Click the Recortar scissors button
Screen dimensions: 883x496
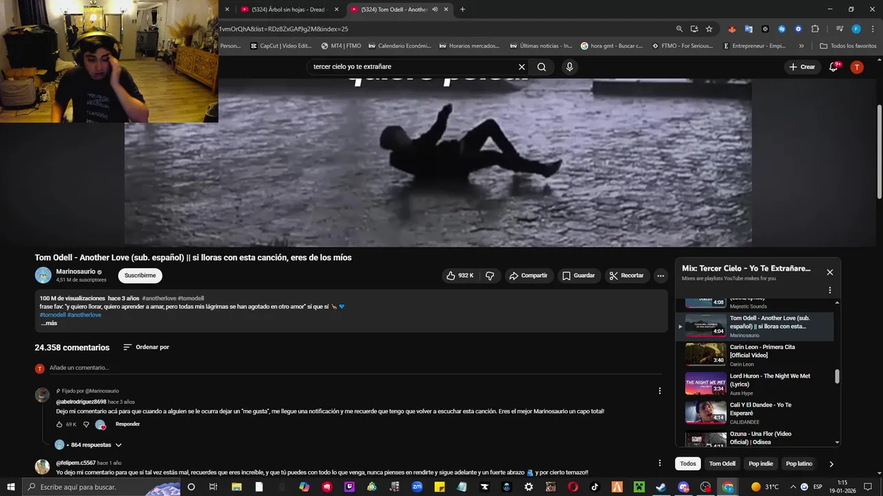click(x=626, y=276)
